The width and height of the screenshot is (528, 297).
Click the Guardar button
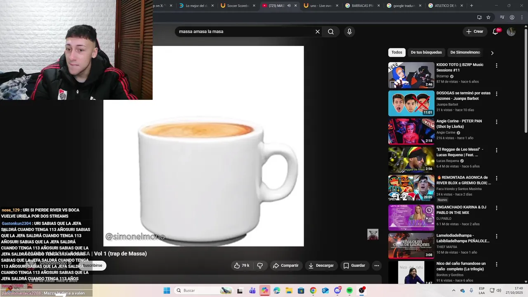coord(354,266)
